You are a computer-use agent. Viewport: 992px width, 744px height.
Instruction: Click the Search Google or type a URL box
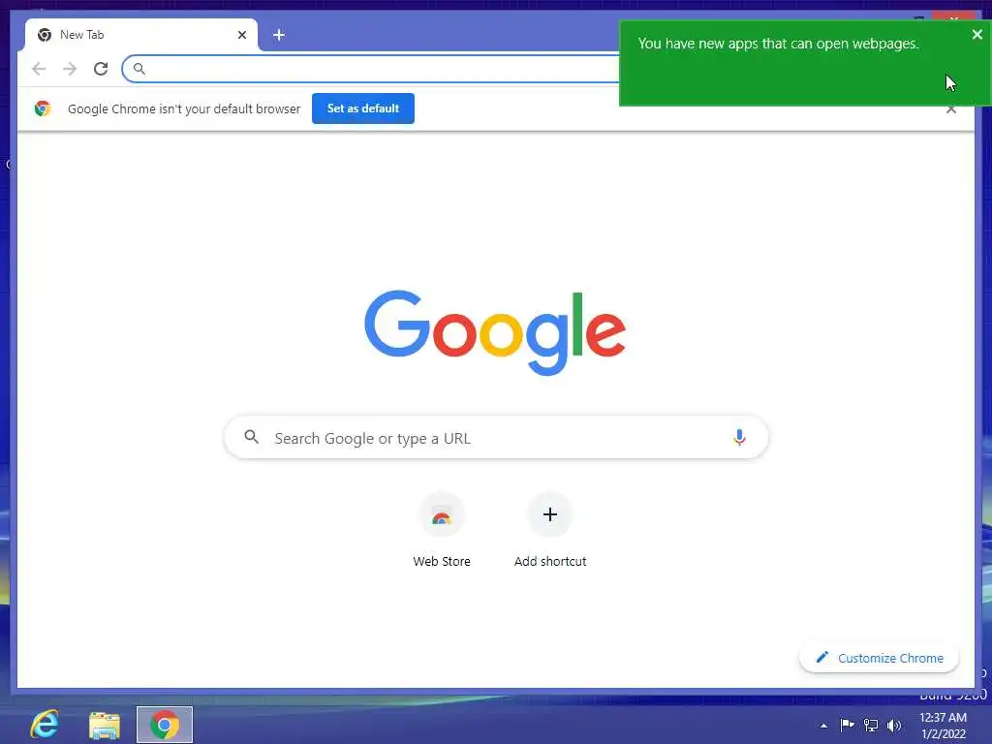tap(496, 438)
